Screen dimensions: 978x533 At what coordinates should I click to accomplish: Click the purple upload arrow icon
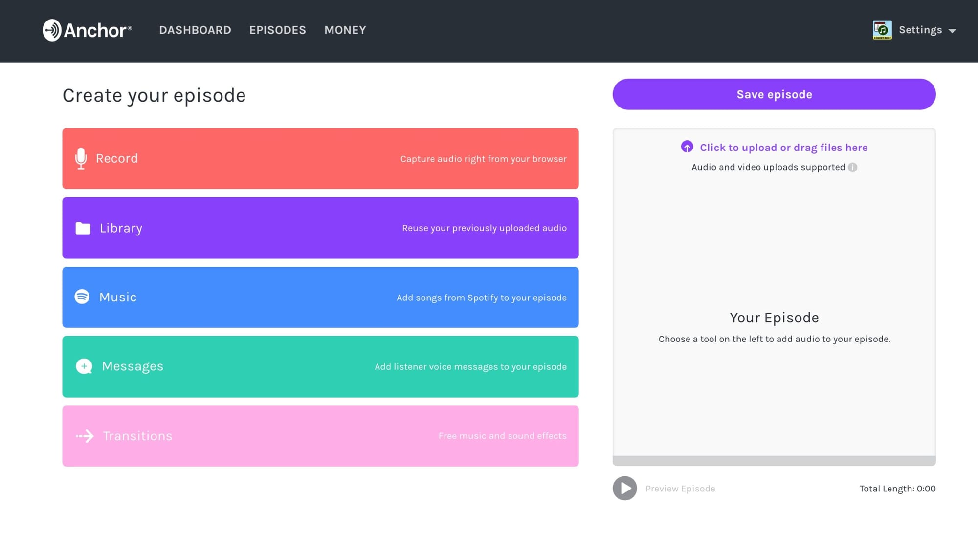pos(688,147)
